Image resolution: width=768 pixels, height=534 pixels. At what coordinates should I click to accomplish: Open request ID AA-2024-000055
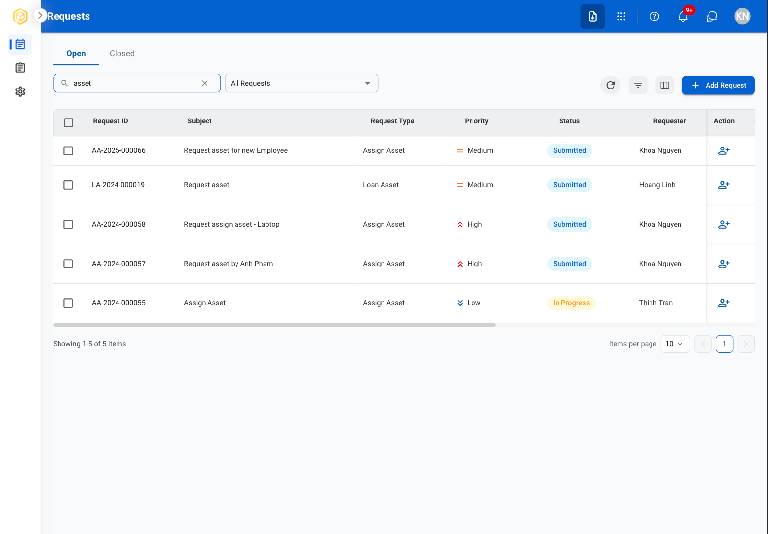tap(119, 303)
